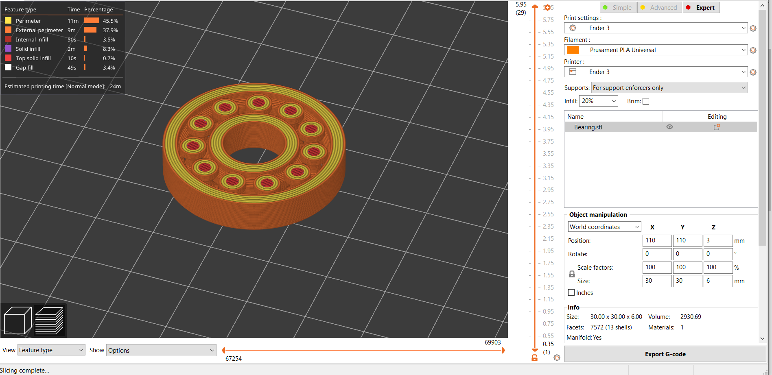Screen dimensions: 772x375
Task: Open the Print settings gear icon
Action: [753, 28]
